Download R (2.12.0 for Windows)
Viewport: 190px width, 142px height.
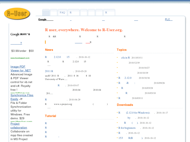[x=134, y=113]
